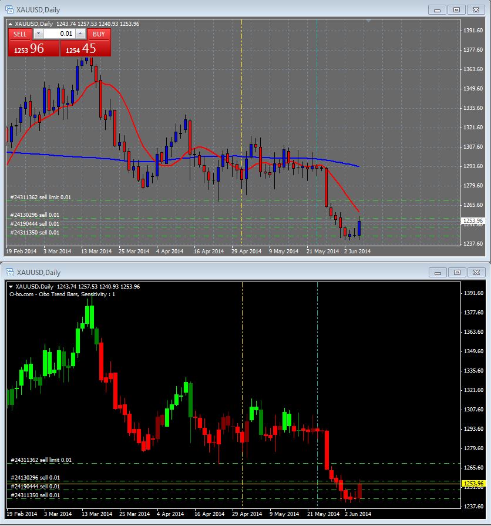Expand one-click trading panel triangle in bottom chart
The image size is (491, 526).
[11, 287]
